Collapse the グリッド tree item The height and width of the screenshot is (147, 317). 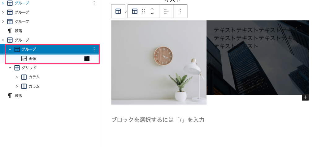(x=10, y=68)
